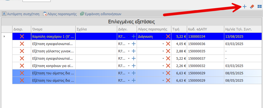
Task: Click the Σχόλια cell of the Καμπύλη σακχάρου row
Action: [x=96, y=36]
